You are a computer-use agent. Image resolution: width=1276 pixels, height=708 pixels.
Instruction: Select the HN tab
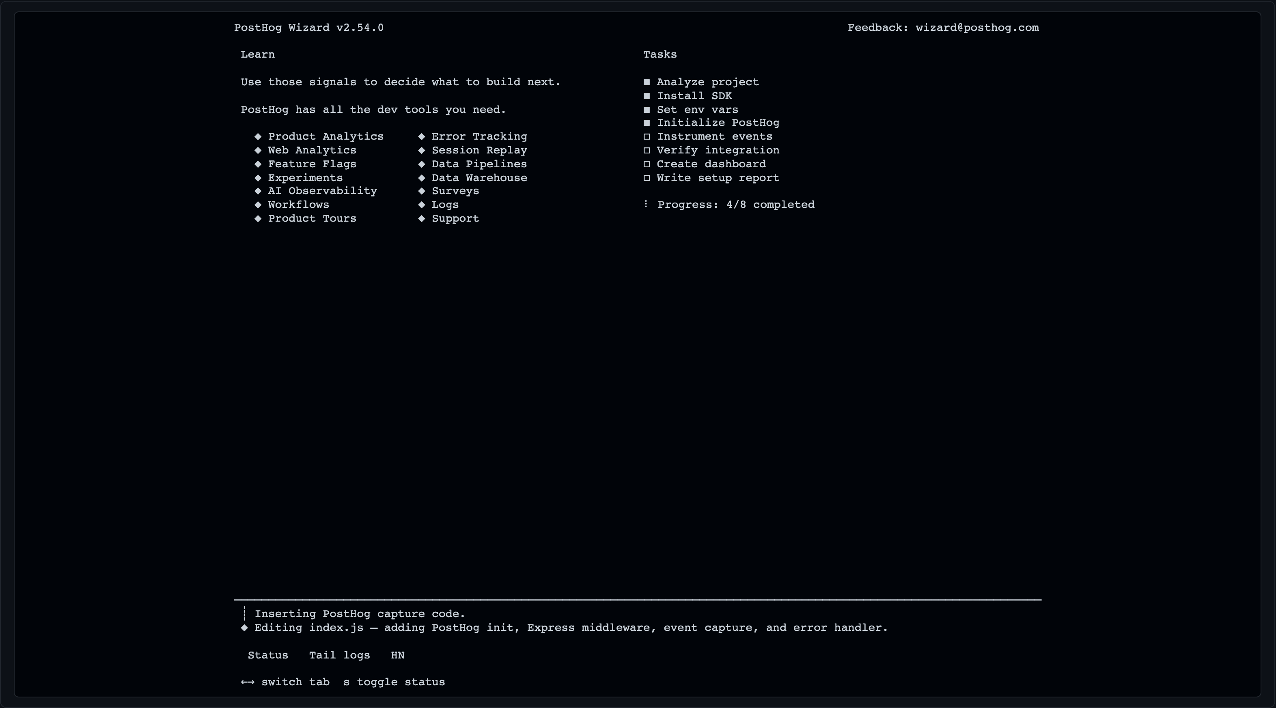(x=397, y=655)
